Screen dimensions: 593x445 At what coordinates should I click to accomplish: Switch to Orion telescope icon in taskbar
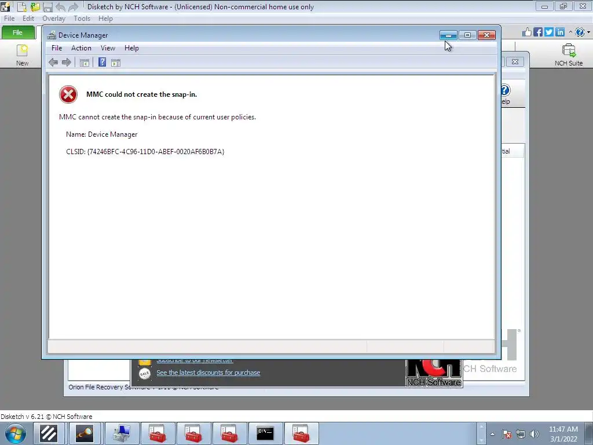coord(85,433)
